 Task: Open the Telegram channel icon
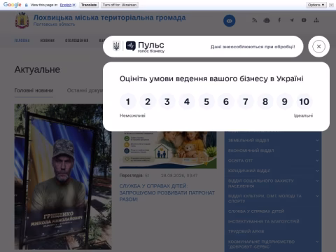click(x=292, y=20)
